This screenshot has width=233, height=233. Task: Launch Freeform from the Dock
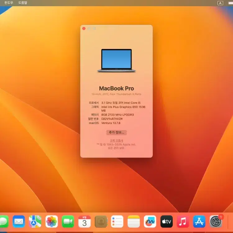click(x=150, y=222)
